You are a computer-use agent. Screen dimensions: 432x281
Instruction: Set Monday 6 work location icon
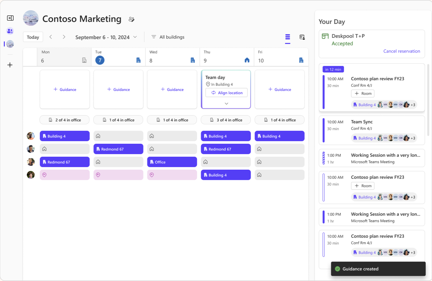84,60
